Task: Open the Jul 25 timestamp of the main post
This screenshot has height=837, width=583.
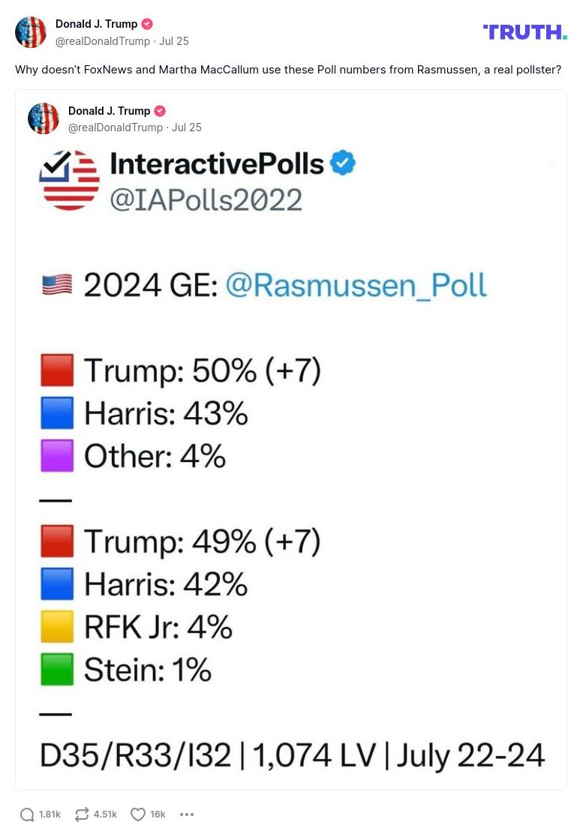Action: (x=174, y=41)
